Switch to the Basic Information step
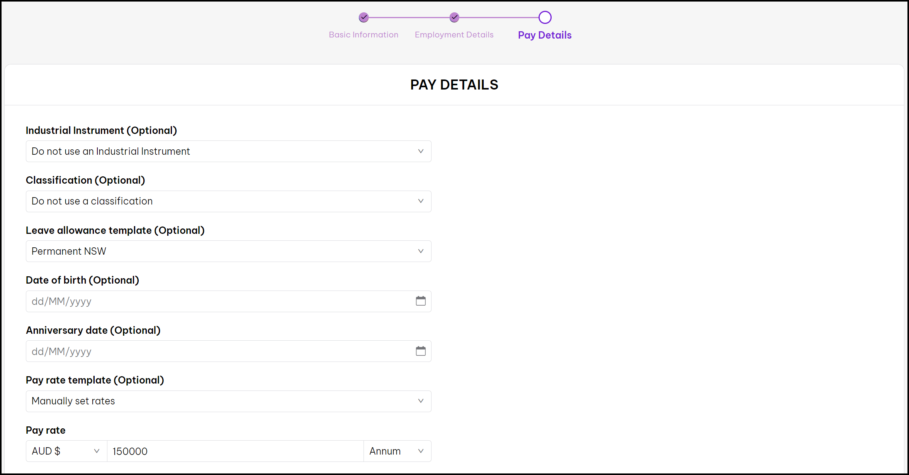Viewport: 909px width, 475px height. click(x=364, y=34)
